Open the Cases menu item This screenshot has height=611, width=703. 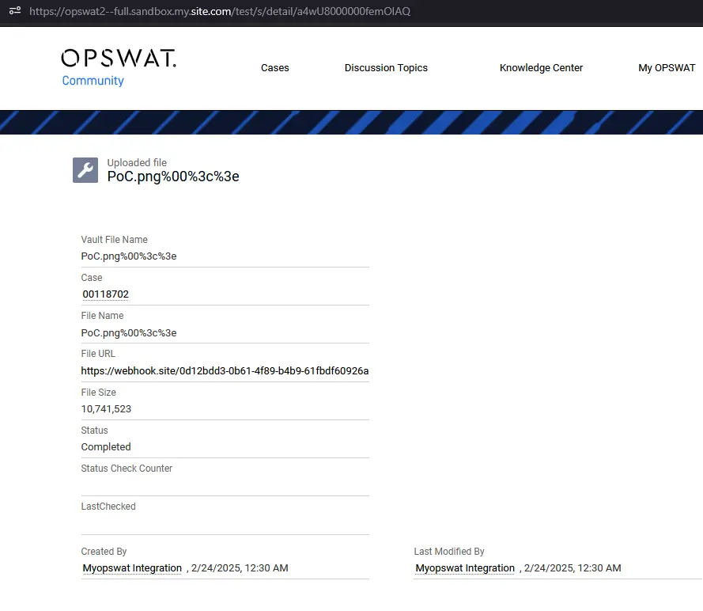pyautogui.click(x=275, y=68)
